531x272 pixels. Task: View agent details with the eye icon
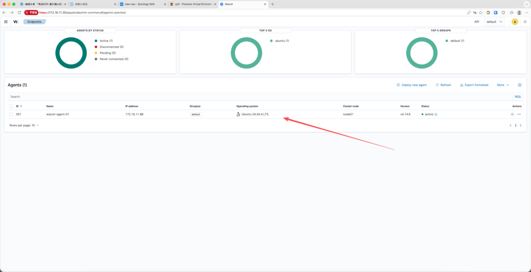pyautogui.click(x=512, y=114)
